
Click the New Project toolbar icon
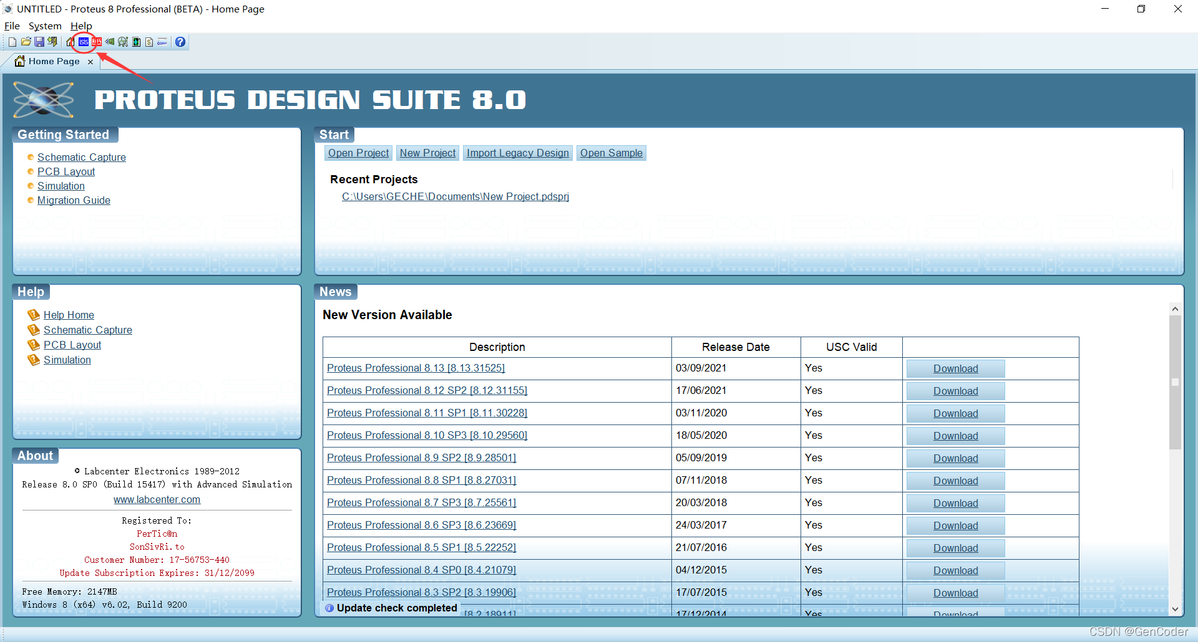12,42
